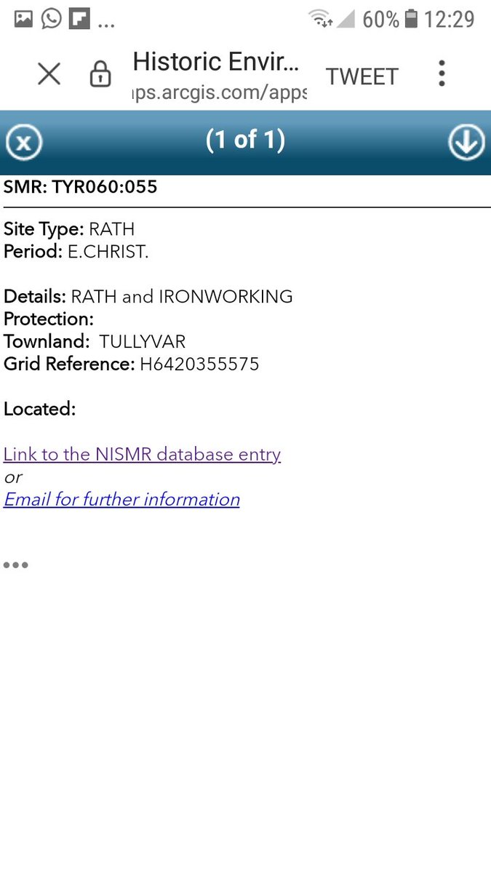
Task: Close the popup with the circled x
Action: pyautogui.click(x=23, y=142)
